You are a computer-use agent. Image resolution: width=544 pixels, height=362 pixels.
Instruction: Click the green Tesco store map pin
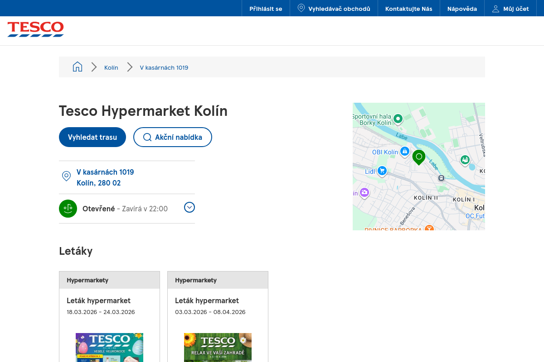tap(419, 157)
